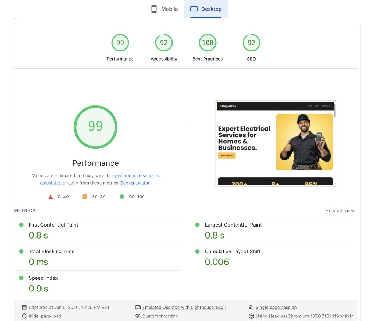Click the single page session icon
The image size is (372, 321).
(251, 307)
